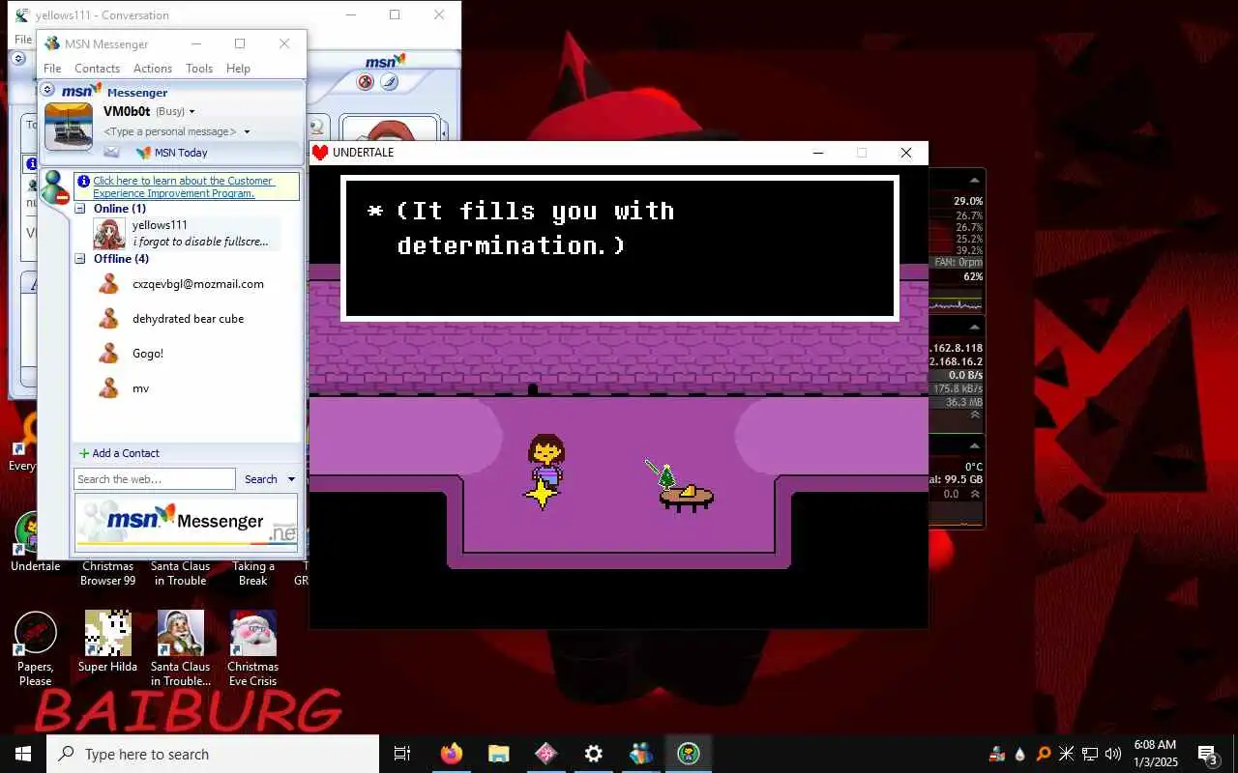Click the table with cheese in game
This screenshot has height=773, width=1238.
pos(687,497)
